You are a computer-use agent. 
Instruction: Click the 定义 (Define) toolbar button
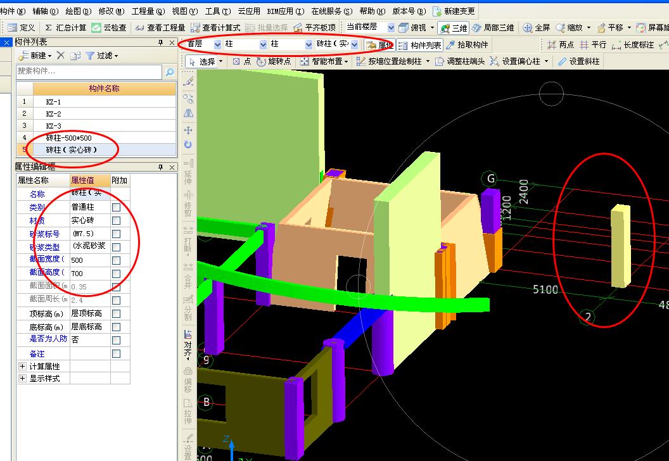[22, 28]
